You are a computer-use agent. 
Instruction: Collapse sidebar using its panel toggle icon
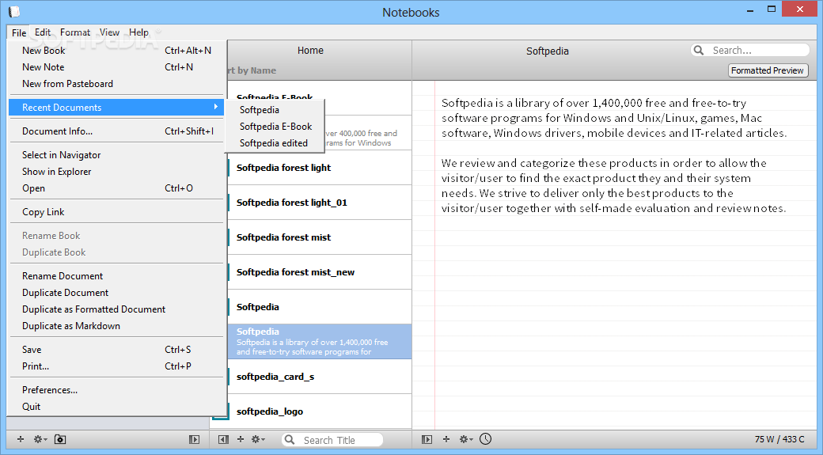(194, 439)
